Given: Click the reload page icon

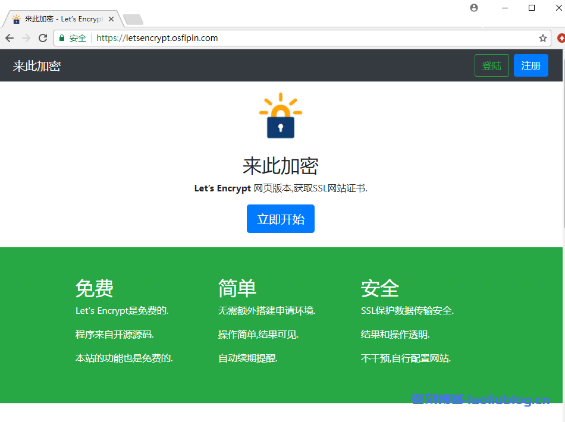Looking at the screenshot, I should point(42,37).
